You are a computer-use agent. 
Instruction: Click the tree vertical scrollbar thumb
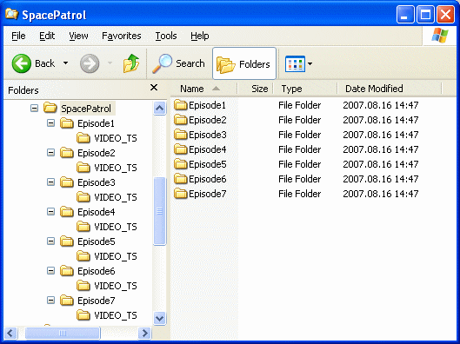160,211
